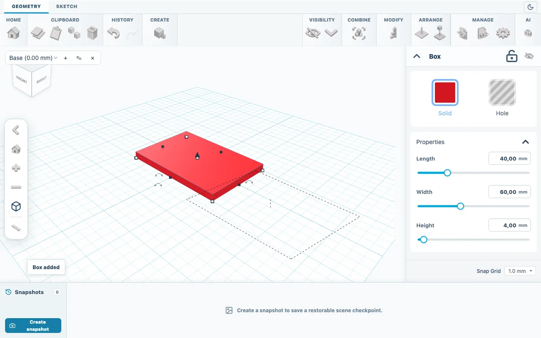Reset the view with the home view icon
The width and height of the screenshot is (541, 338).
coord(16,149)
